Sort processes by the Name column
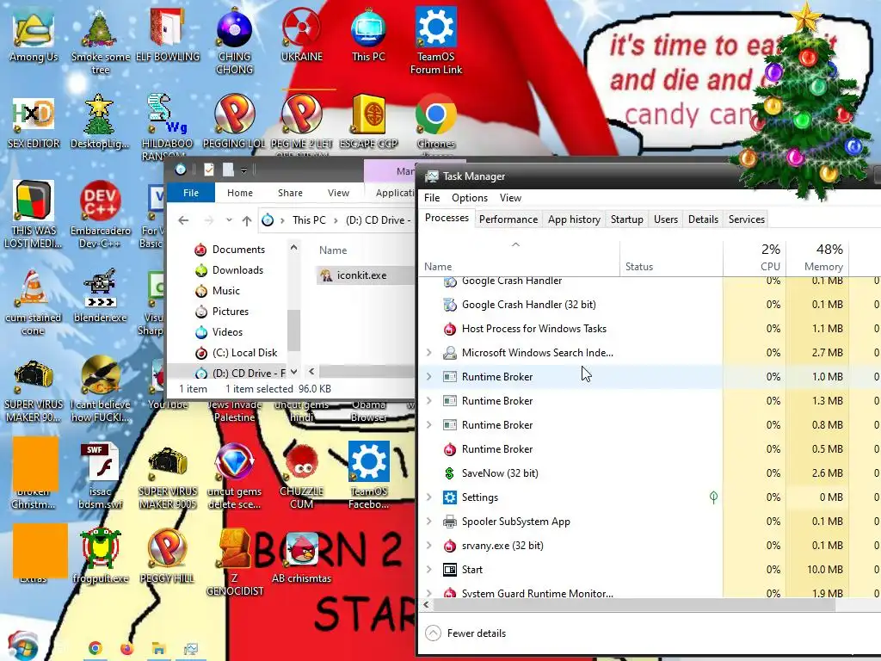The image size is (881, 661). click(x=519, y=258)
